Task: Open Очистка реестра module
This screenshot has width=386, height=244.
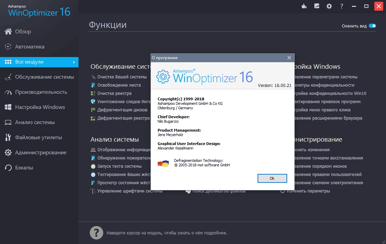Action: tap(114, 93)
